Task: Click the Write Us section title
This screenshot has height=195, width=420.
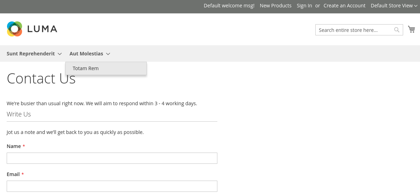Action: point(19,114)
